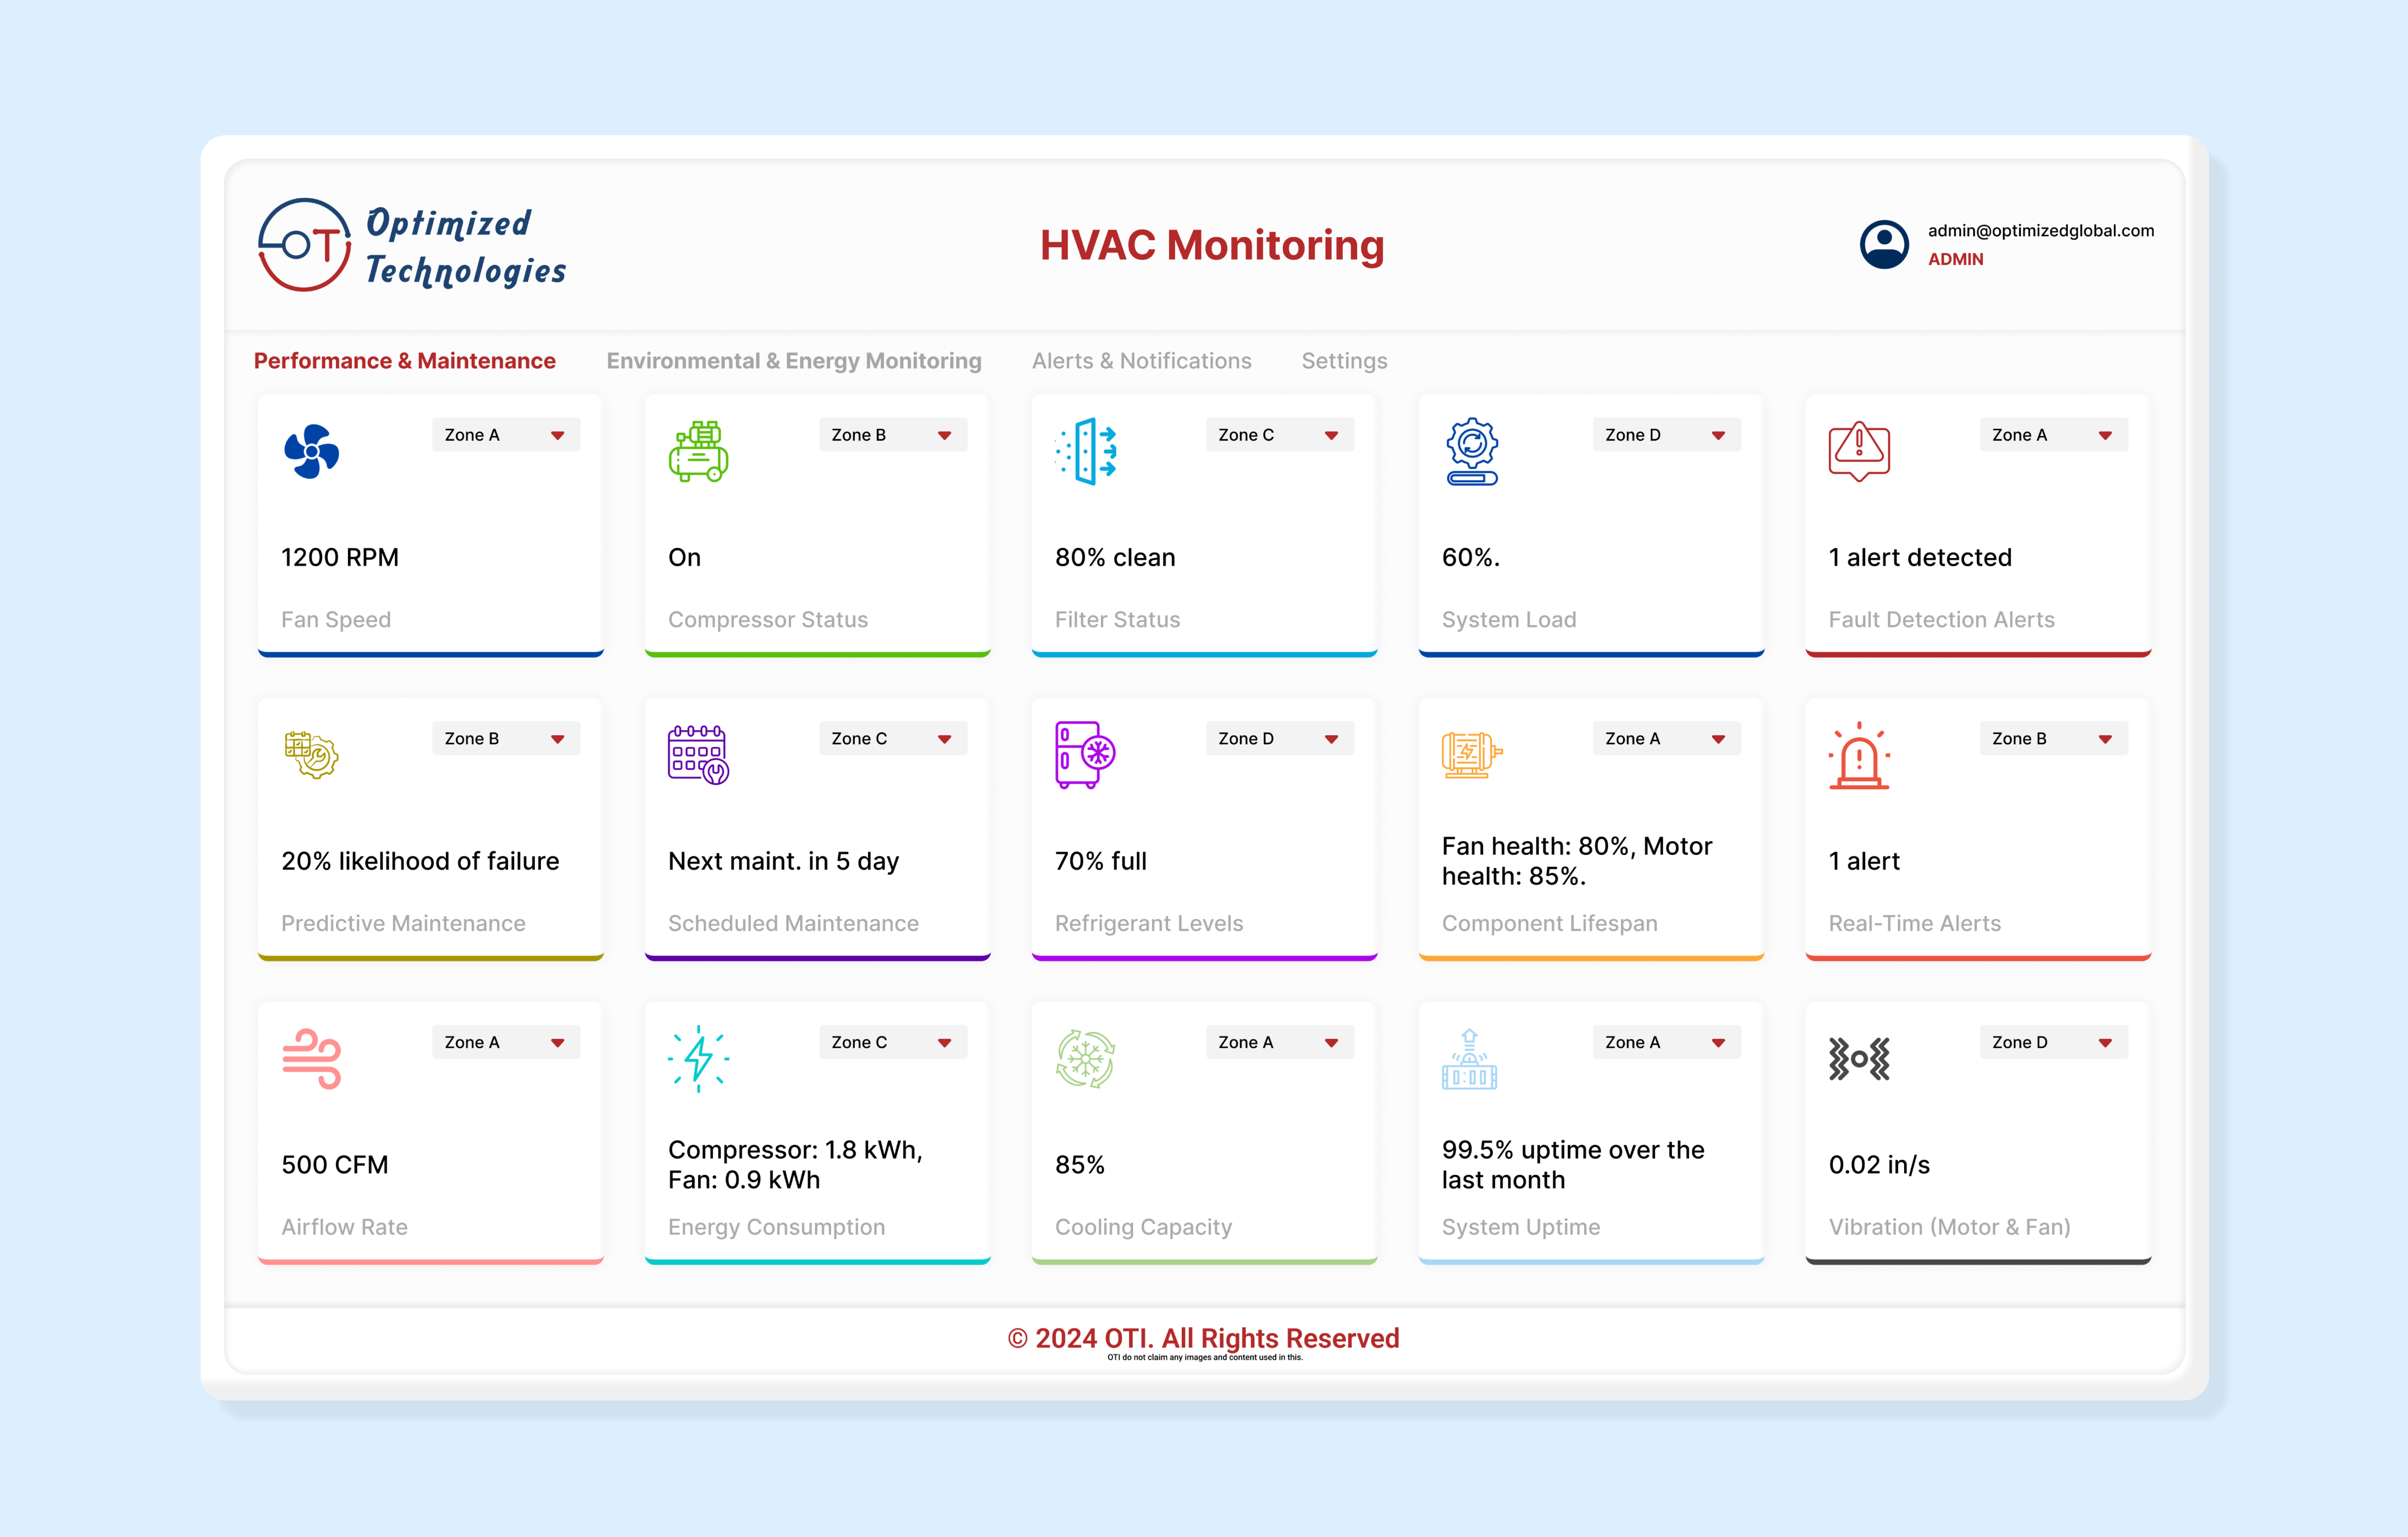Click the Filter Status air filter icon
2408x1537 pixels.
[1086, 451]
